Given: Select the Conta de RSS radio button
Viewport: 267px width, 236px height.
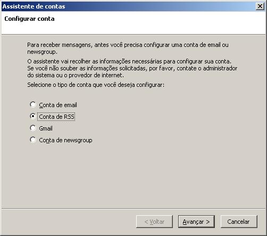Looking at the screenshot, I should coord(33,117).
